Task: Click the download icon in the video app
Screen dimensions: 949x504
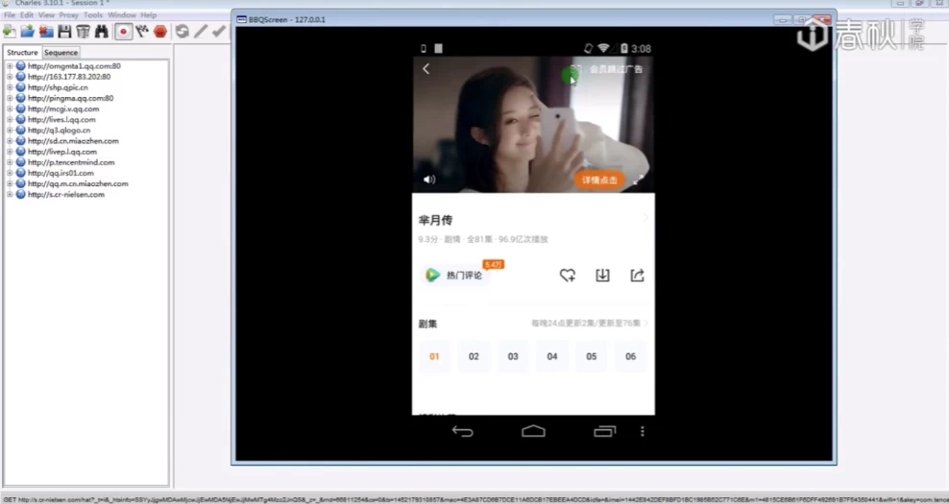Action: [x=602, y=276]
